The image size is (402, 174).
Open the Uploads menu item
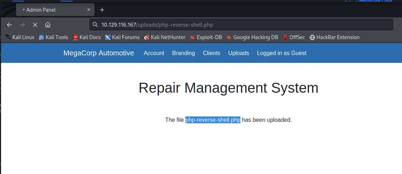click(x=239, y=53)
